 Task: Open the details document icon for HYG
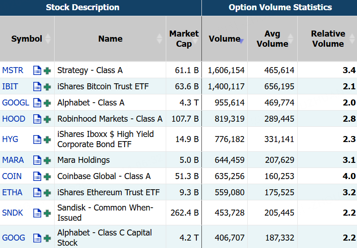click(37, 139)
